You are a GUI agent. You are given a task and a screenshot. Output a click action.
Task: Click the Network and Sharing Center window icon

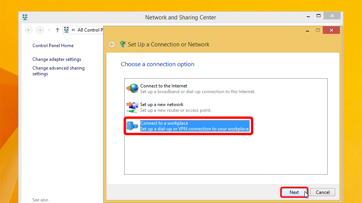[25, 17]
